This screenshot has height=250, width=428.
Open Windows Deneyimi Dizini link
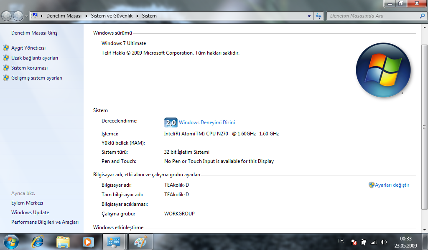pos(207,122)
